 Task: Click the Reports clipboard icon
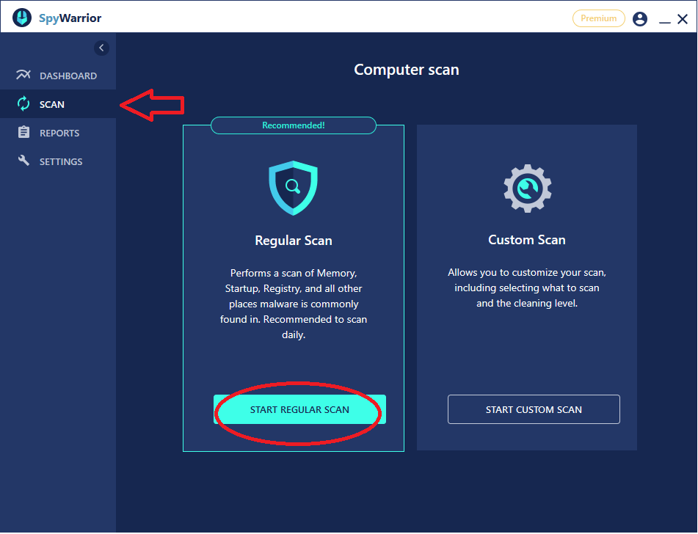23,132
